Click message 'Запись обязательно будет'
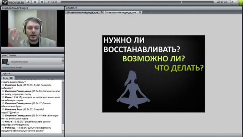 (26, 105)
